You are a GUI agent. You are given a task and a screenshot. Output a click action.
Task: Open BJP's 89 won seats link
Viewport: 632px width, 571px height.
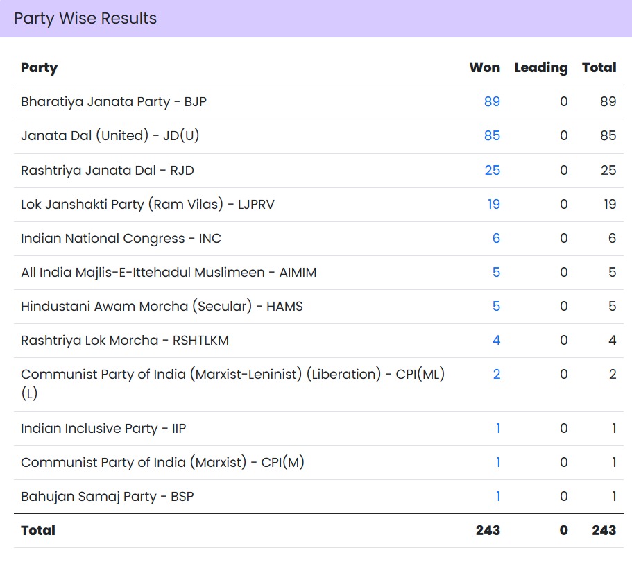[x=492, y=102]
